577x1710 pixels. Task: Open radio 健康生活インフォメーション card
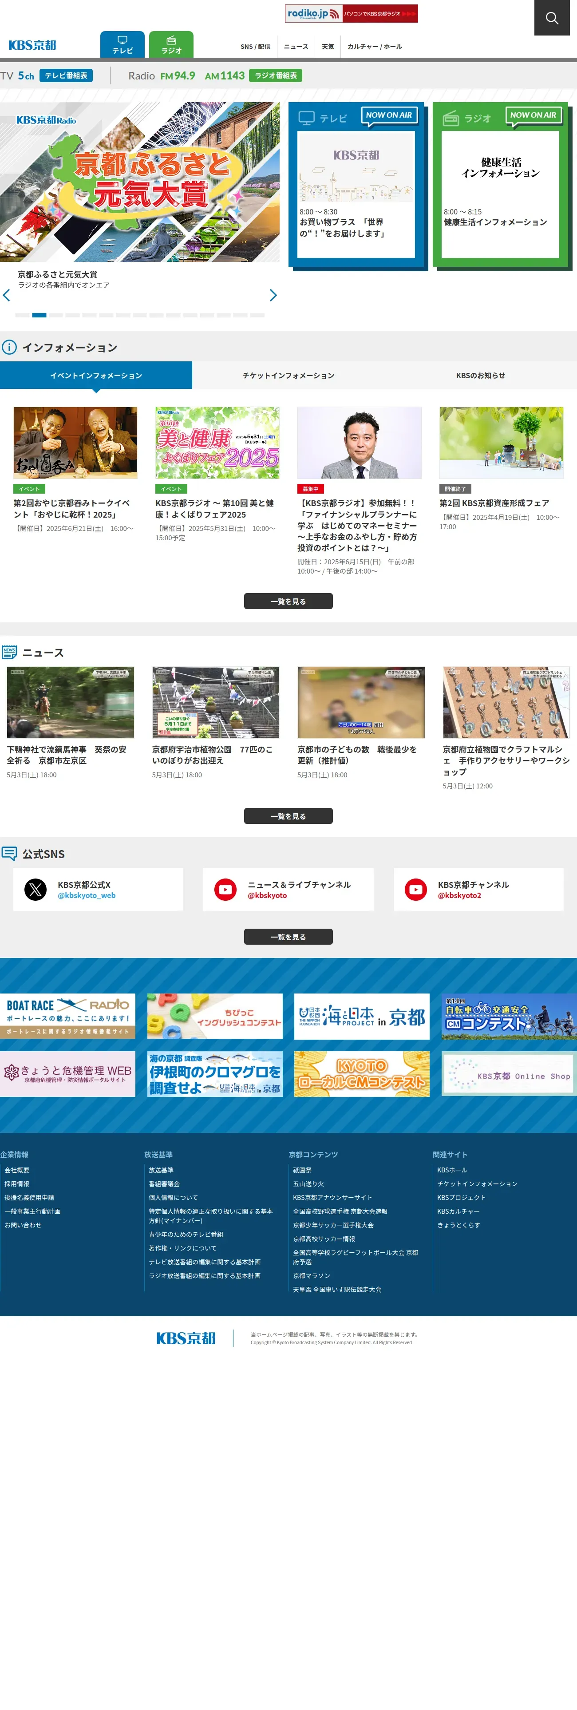[500, 194]
